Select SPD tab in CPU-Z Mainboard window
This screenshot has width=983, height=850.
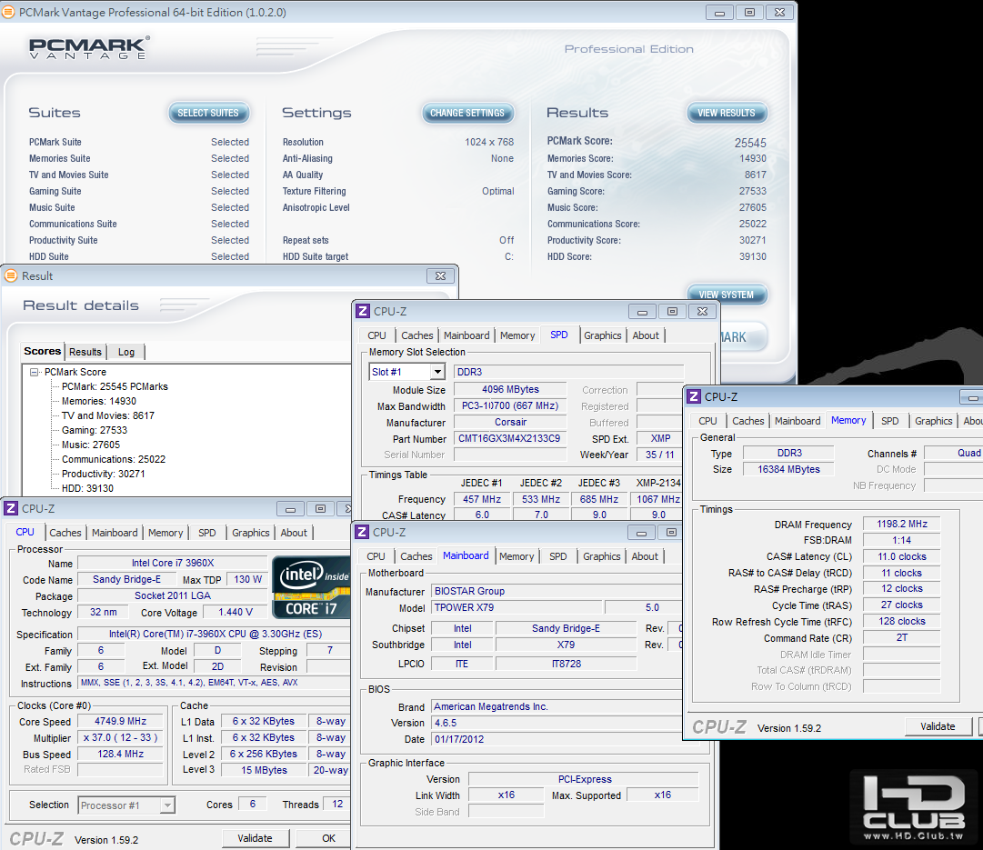tap(558, 556)
